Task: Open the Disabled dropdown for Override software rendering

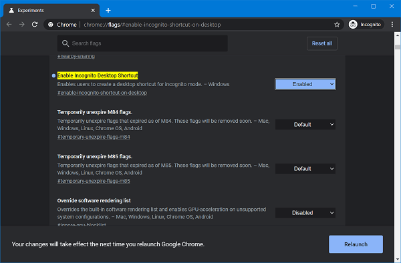Action: (305, 213)
